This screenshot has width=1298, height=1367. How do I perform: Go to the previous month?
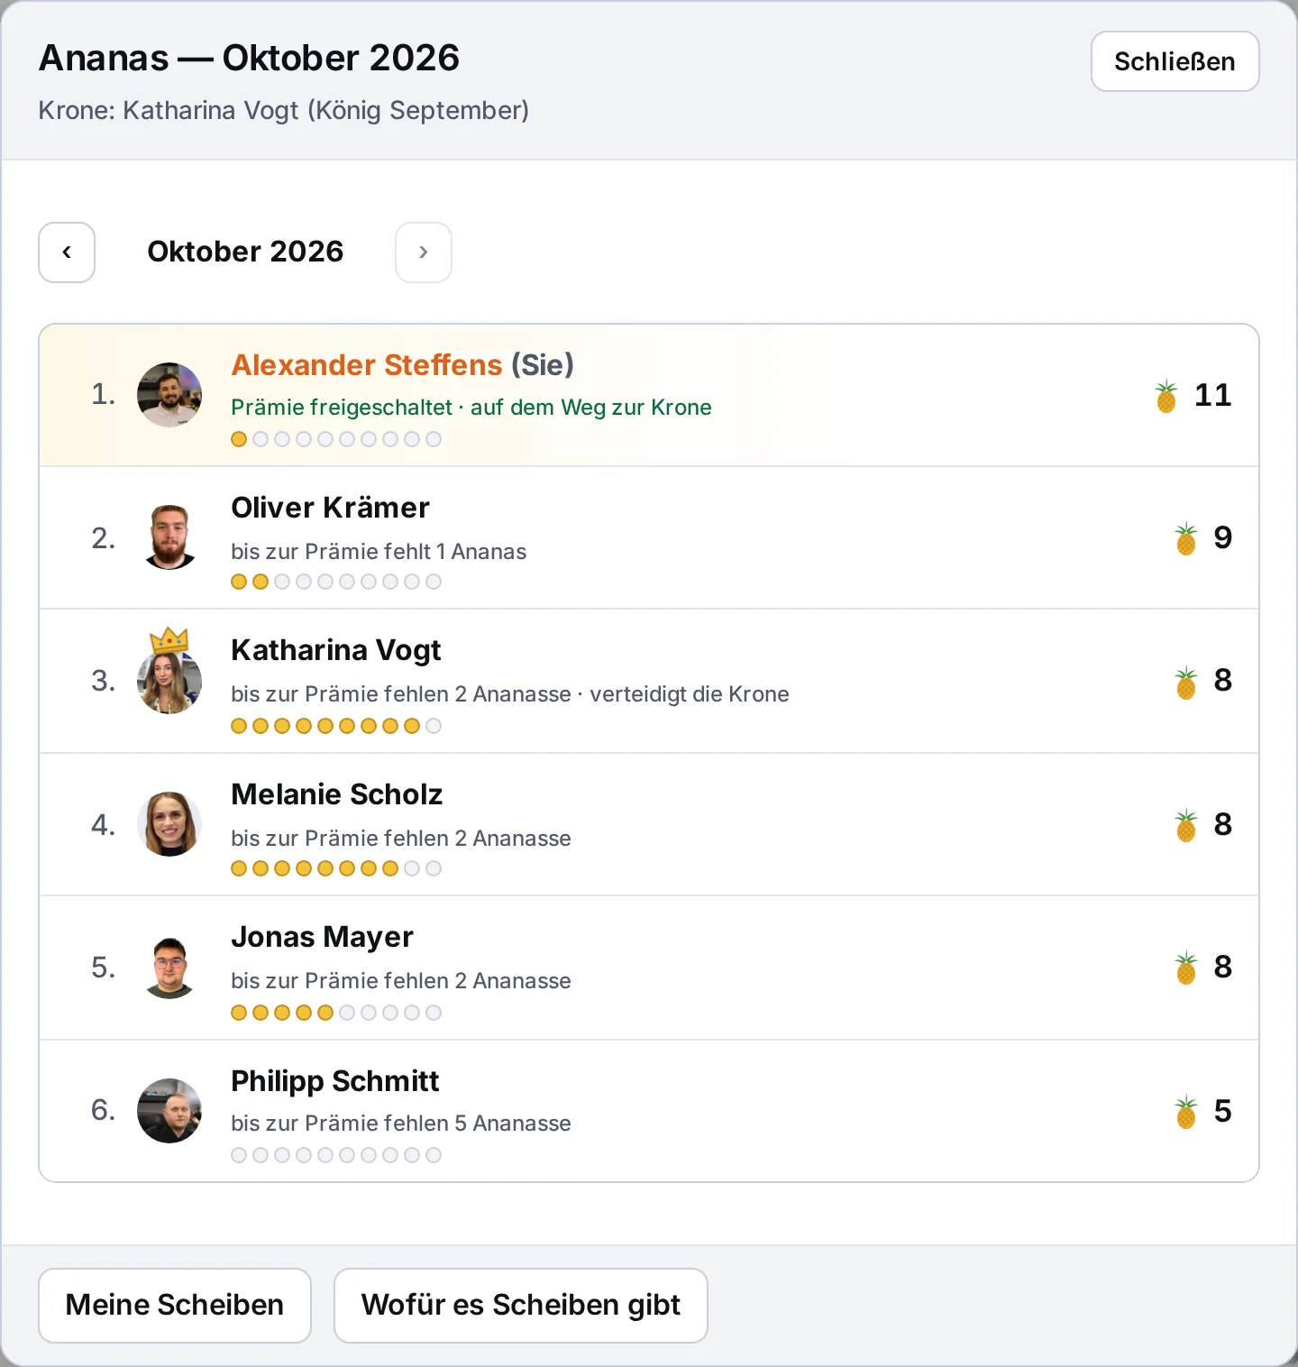tap(67, 252)
